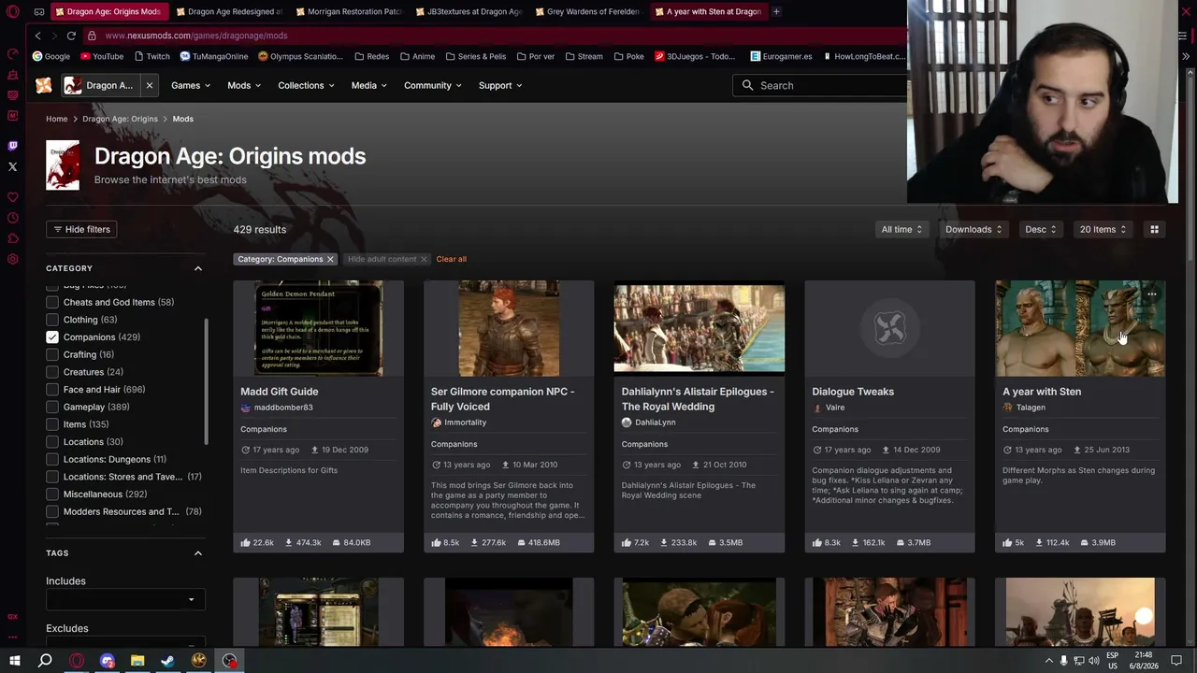The image size is (1197, 673).
Task: Open the Google bookmark
Action: click(50, 56)
